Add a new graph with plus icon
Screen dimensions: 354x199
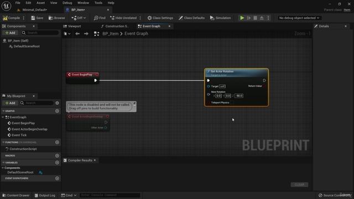(x=57, y=111)
